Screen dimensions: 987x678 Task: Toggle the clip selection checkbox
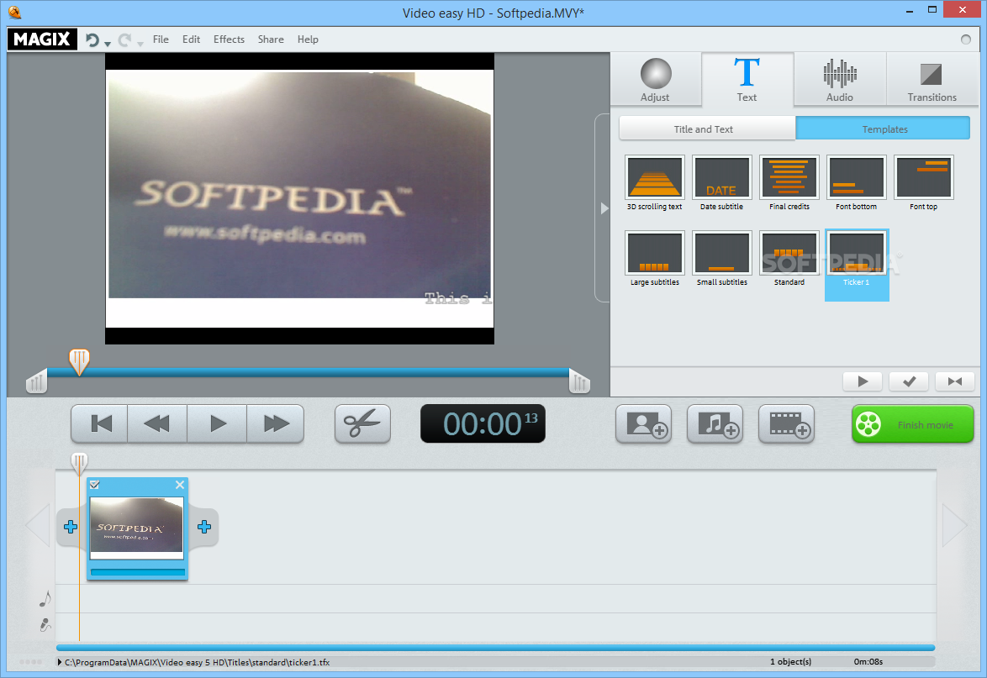click(x=94, y=484)
